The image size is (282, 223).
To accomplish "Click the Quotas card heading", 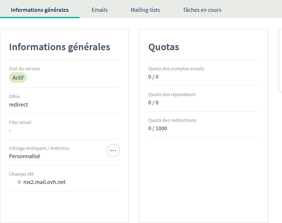I will coord(164,47).
